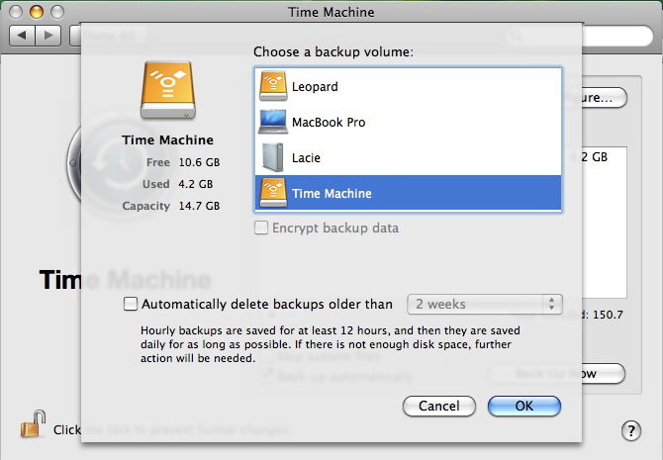Viewport: 663px width, 460px height.
Task: Select Time Machine in the volume list
Action: [x=409, y=193]
